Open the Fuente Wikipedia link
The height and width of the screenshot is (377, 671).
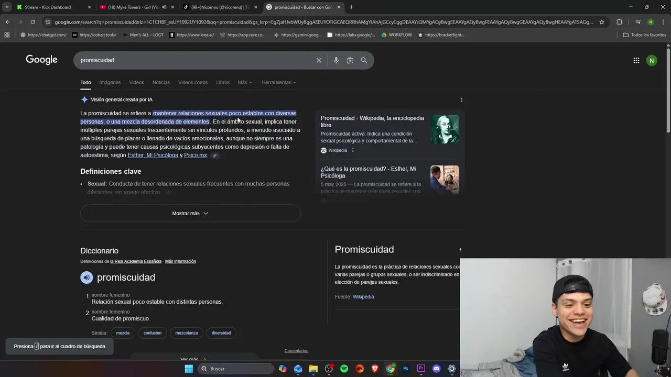(363, 297)
